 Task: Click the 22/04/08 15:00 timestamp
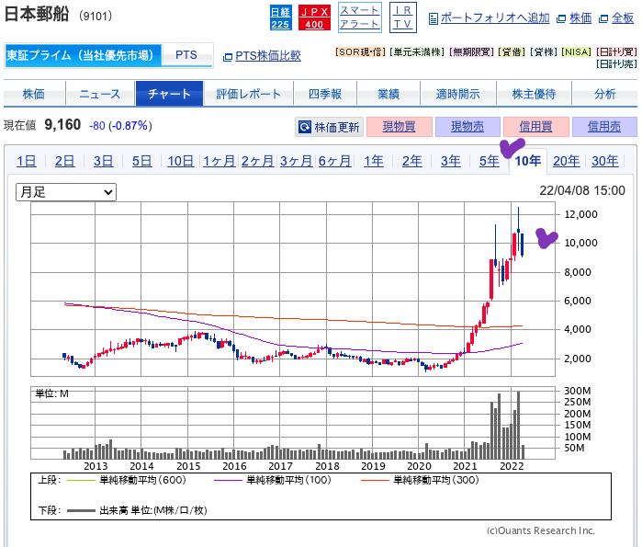coord(582,190)
